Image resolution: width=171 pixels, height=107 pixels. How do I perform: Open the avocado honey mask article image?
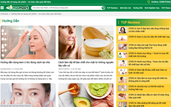(86, 95)
